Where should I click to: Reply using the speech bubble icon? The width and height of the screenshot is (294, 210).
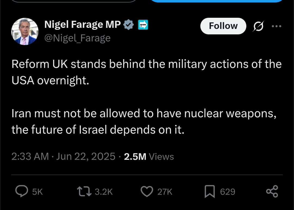point(22,191)
